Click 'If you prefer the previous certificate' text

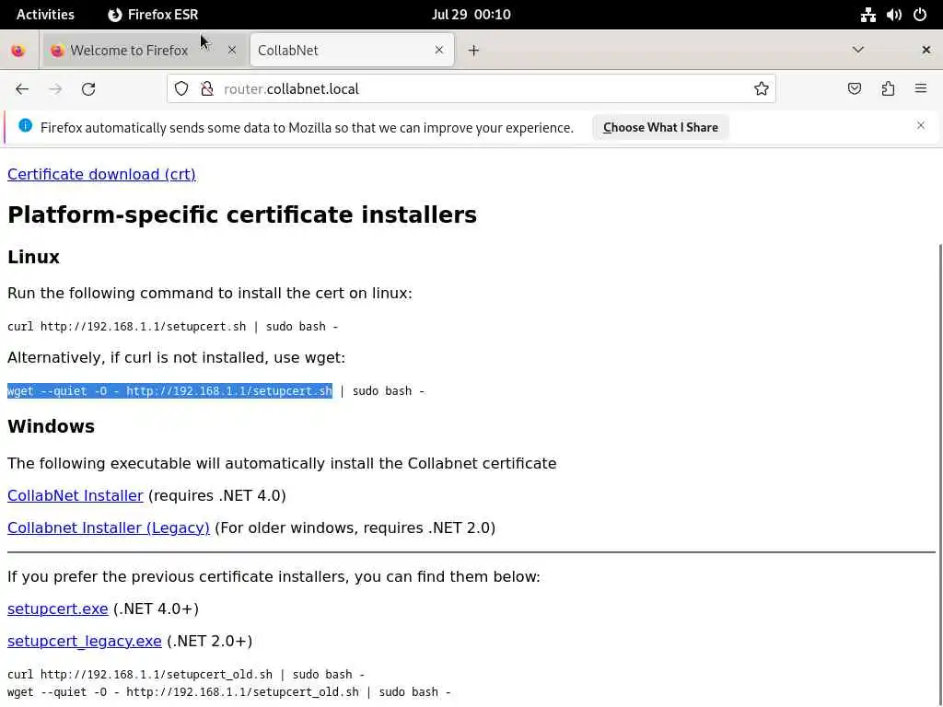click(274, 576)
